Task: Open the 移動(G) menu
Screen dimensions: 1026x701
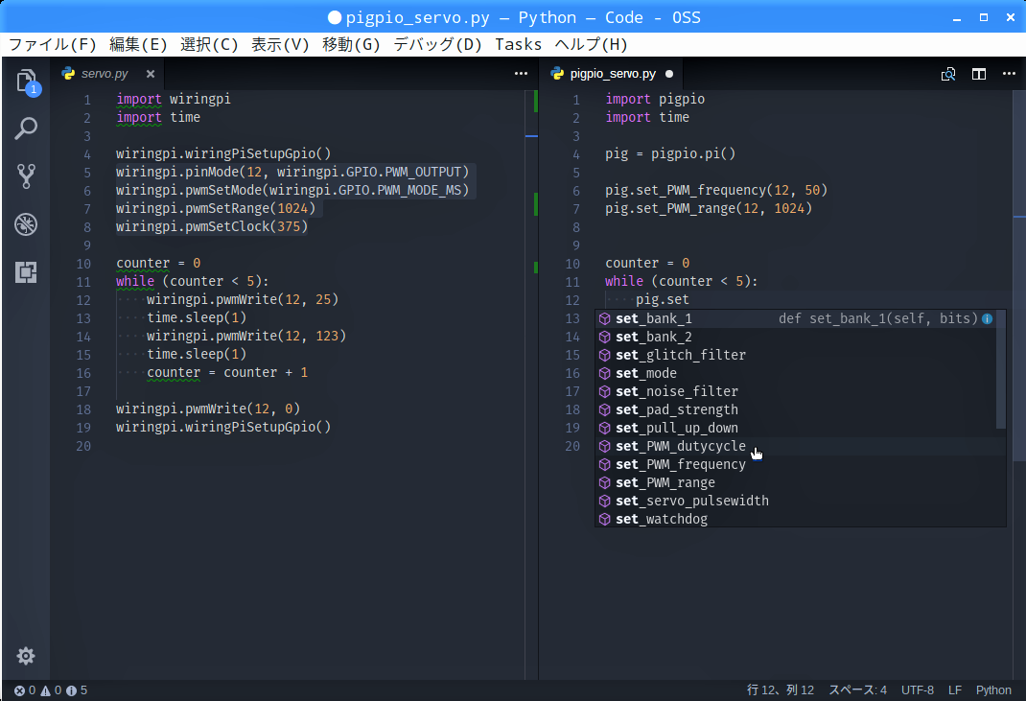Action: (351, 44)
